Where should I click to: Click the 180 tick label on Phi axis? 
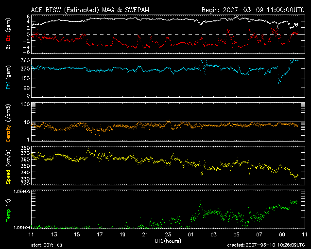pos(25,78)
